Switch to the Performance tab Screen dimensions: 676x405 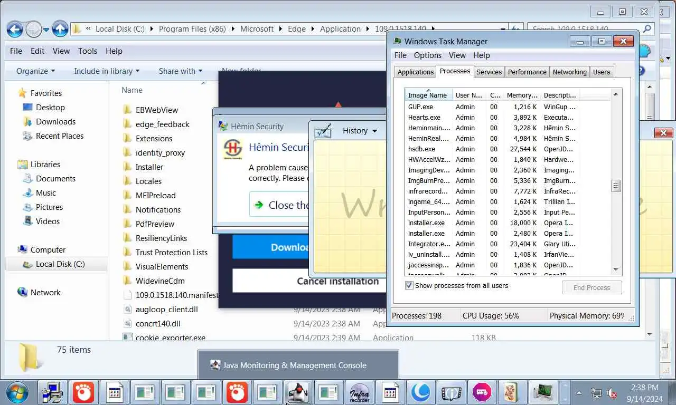(x=527, y=72)
